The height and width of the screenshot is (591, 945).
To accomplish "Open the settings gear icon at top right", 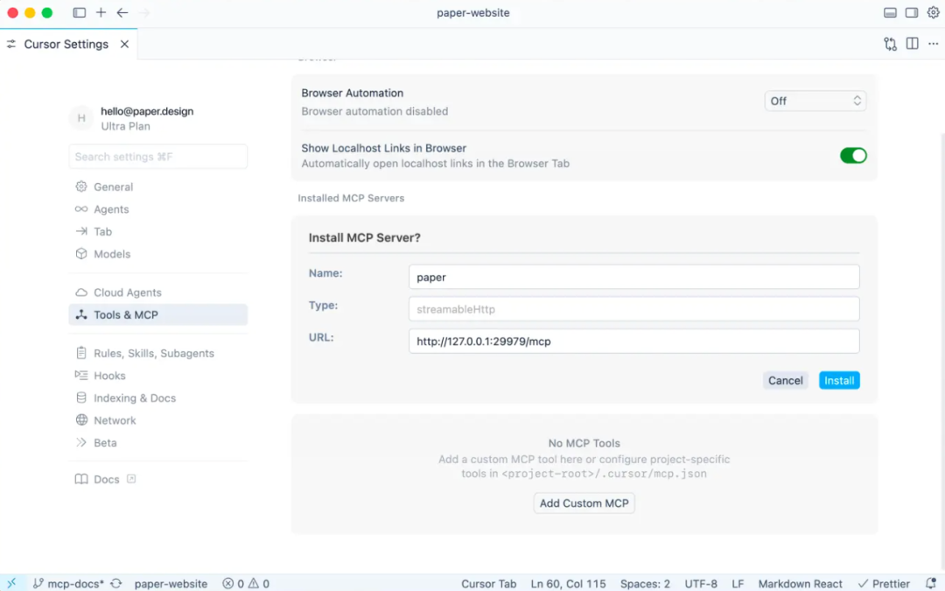I will [x=933, y=13].
